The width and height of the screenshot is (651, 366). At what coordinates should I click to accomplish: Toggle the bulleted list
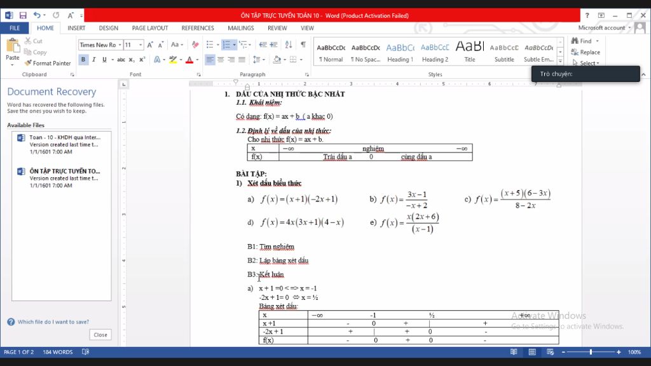[x=210, y=45]
